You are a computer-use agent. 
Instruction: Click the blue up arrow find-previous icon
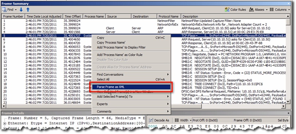click(28, 10)
